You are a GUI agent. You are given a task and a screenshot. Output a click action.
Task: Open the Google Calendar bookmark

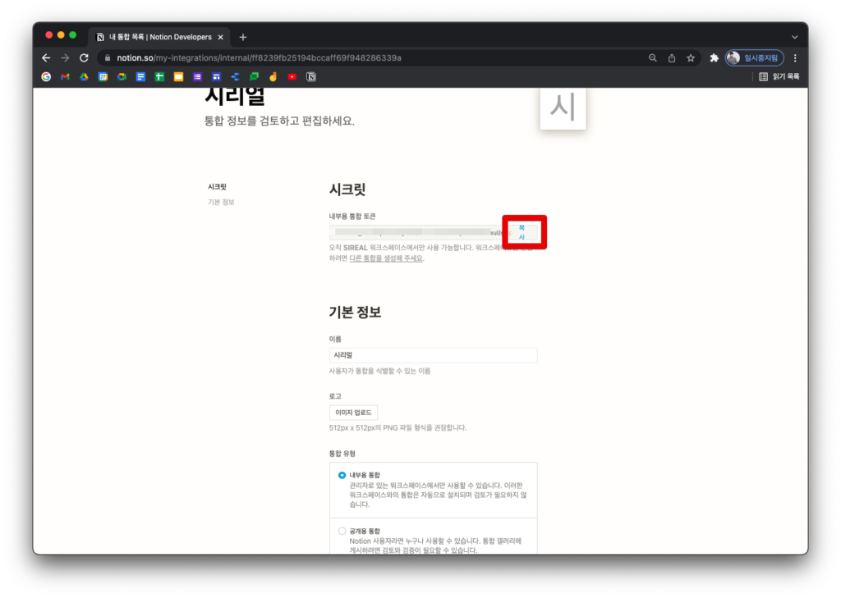pos(103,76)
